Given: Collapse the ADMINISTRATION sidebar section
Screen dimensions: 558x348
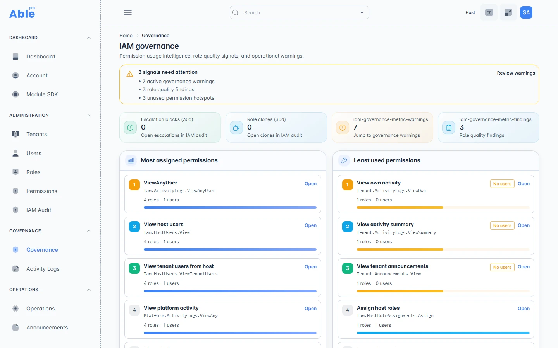Looking at the screenshot, I should tap(89, 116).
